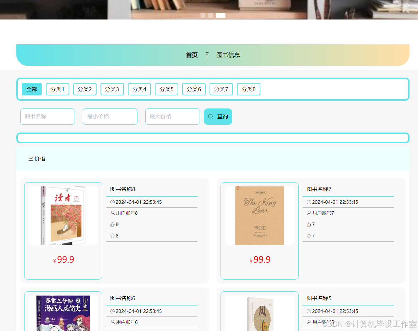Open the 读者 magazine cover thumbnail
This screenshot has width=418, height=331.
pos(63,215)
